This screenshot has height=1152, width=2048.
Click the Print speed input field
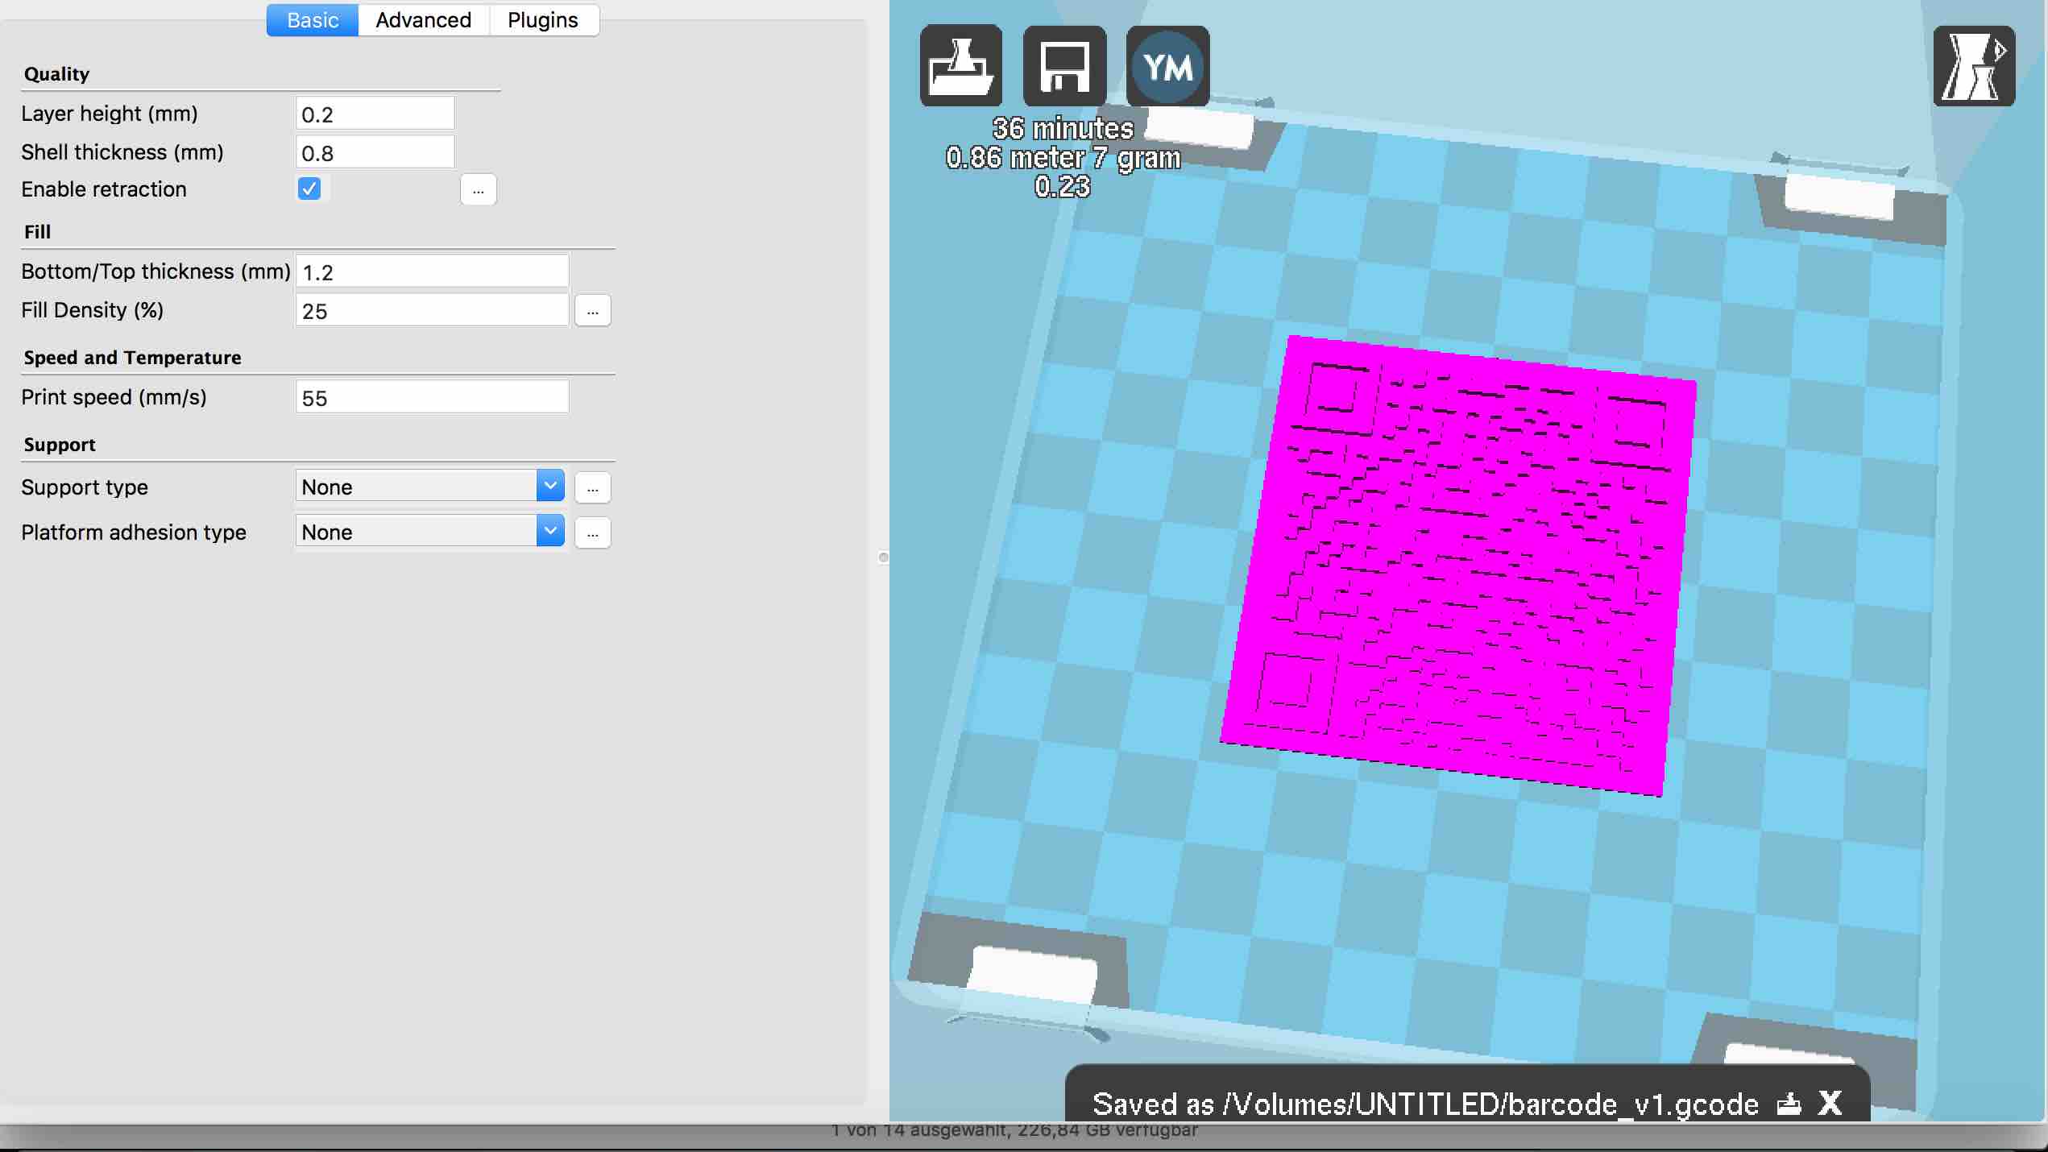tap(432, 397)
